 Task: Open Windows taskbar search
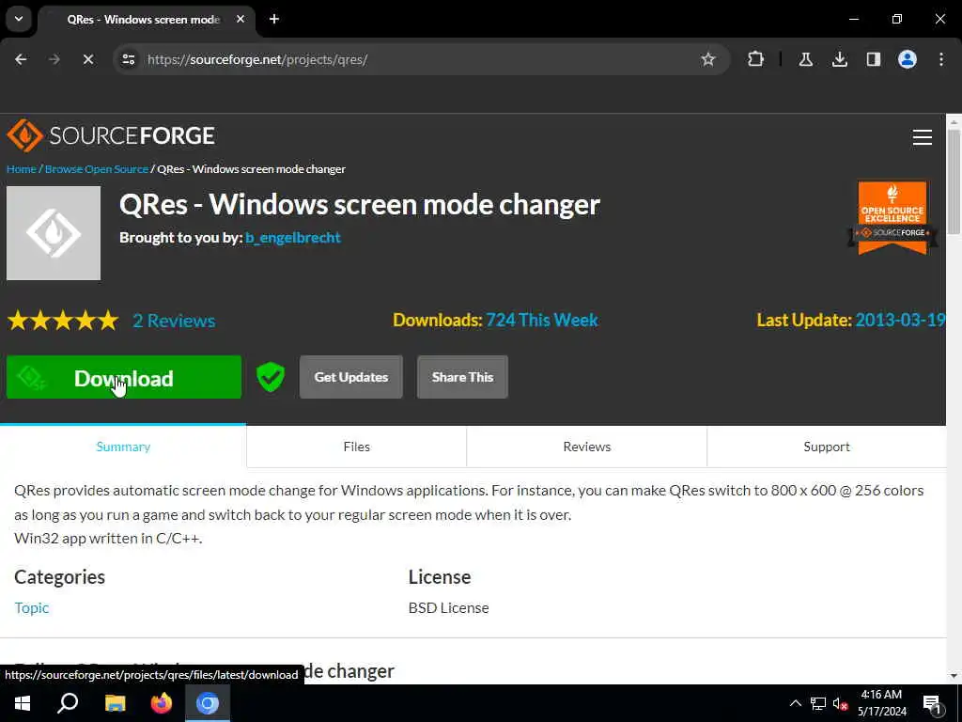click(x=68, y=703)
